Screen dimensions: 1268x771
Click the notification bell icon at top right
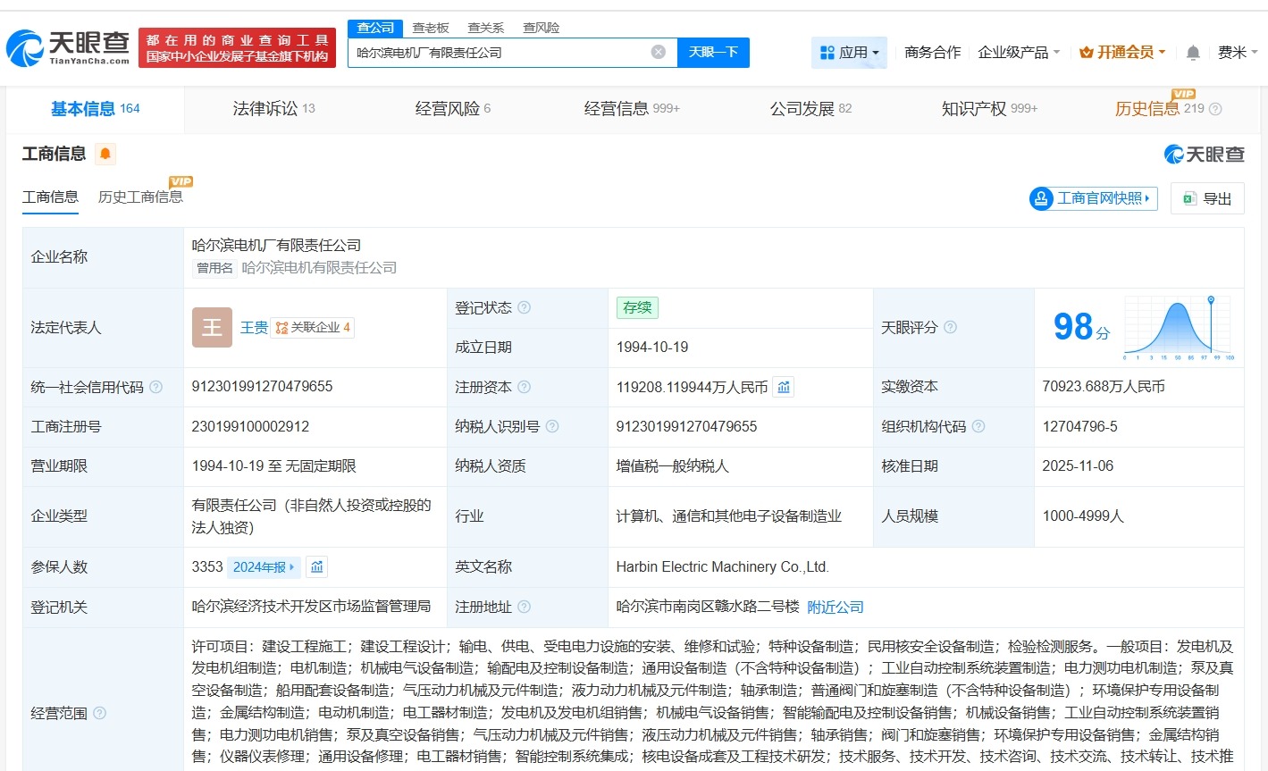click(1192, 53)
